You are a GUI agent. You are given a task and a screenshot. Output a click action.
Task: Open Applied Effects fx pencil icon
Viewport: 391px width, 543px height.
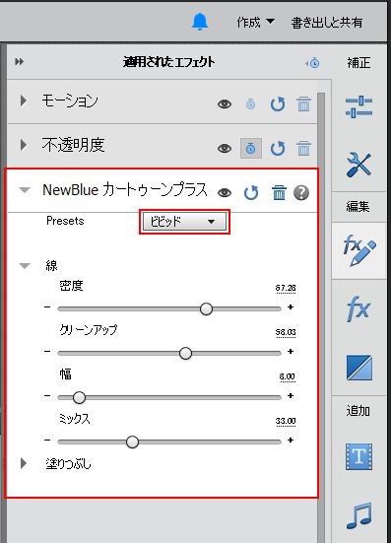point(359,250)
